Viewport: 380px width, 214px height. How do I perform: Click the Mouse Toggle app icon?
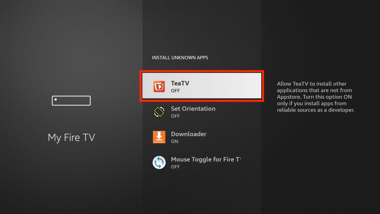159,162
